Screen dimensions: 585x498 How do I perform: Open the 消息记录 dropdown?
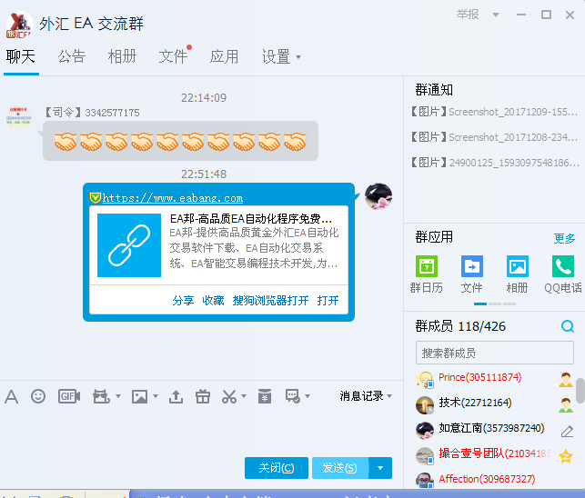pyautogui.click(x=366, y=396)
